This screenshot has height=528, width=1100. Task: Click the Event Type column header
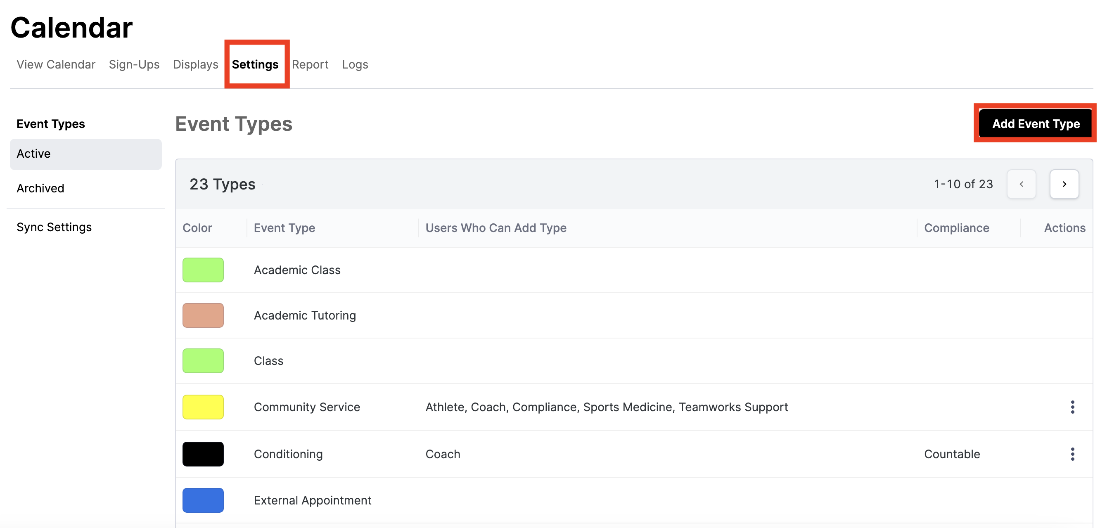tap(284, 228)
